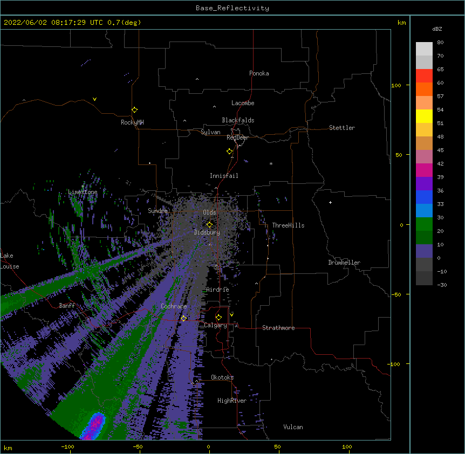Click the Banff town label
Screen dimensions: 465x454
tap(67, 306)
